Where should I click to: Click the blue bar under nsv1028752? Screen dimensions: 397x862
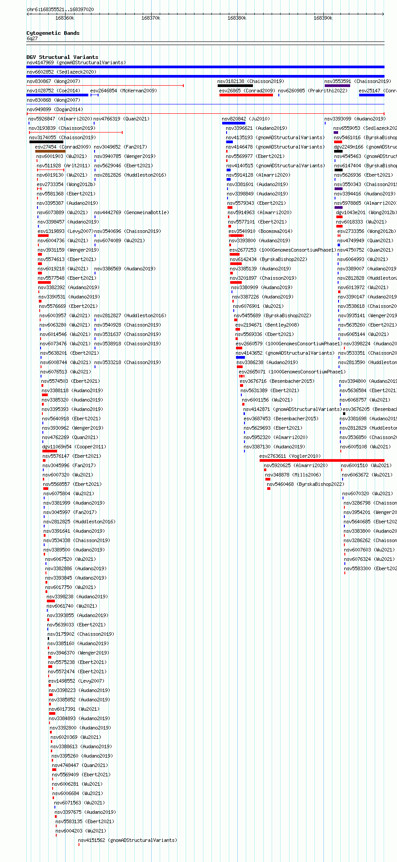(x=58, y=95)
